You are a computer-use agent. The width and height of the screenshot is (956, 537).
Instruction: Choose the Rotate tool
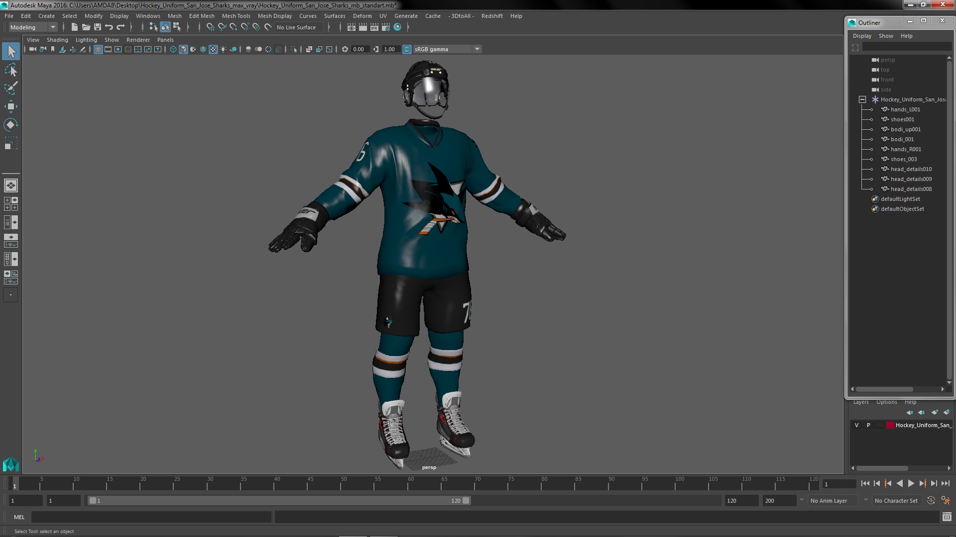(11, 124)
